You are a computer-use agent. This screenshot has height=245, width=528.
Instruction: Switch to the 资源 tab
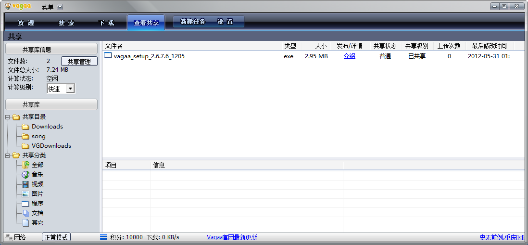(26, 23)
